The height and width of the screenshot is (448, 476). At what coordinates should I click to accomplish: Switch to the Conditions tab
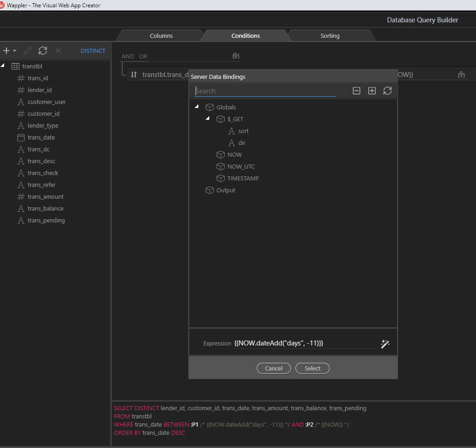point(246,36)
